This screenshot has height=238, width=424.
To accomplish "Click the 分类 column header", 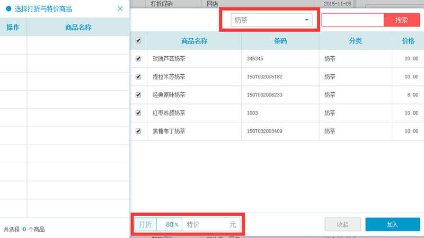I will [x=355, y=41].
